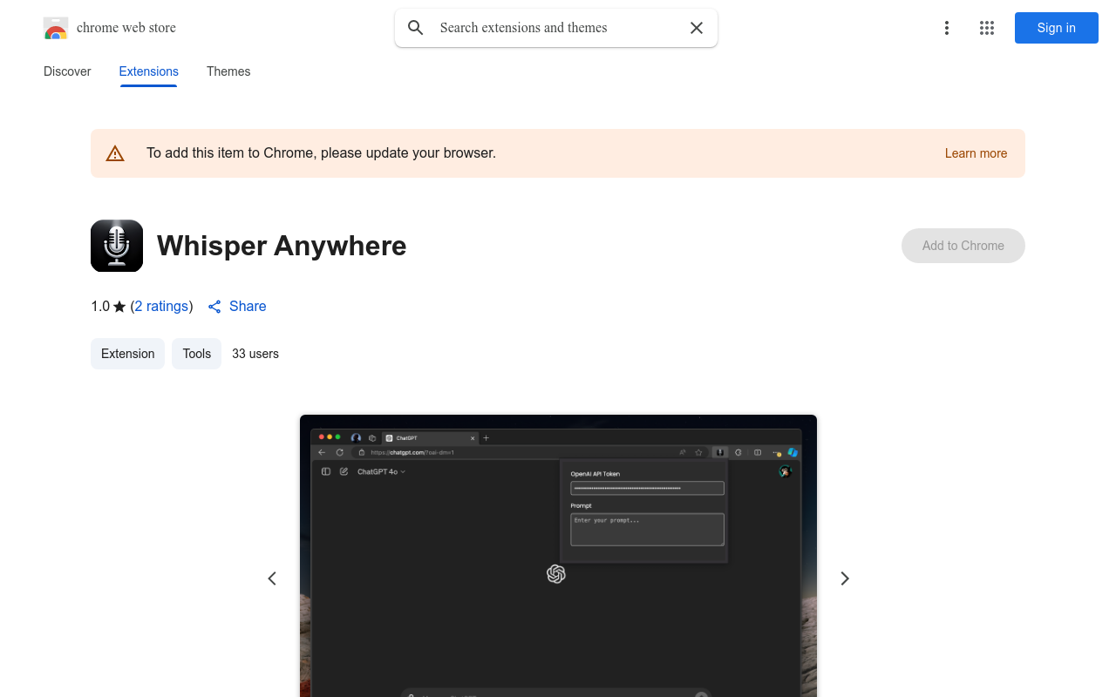This screenshot has height=697, width=1116.
Task: Click the Extension category chip
Action: point(127,354)
